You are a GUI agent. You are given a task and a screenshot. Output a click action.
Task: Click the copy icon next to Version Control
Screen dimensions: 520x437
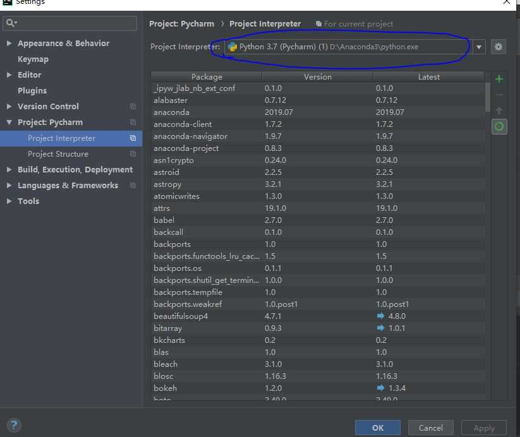(x=133, y=107)
